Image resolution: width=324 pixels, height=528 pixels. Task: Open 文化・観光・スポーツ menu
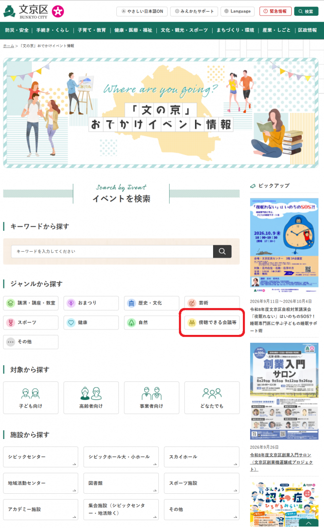click(x=184, y=30)
